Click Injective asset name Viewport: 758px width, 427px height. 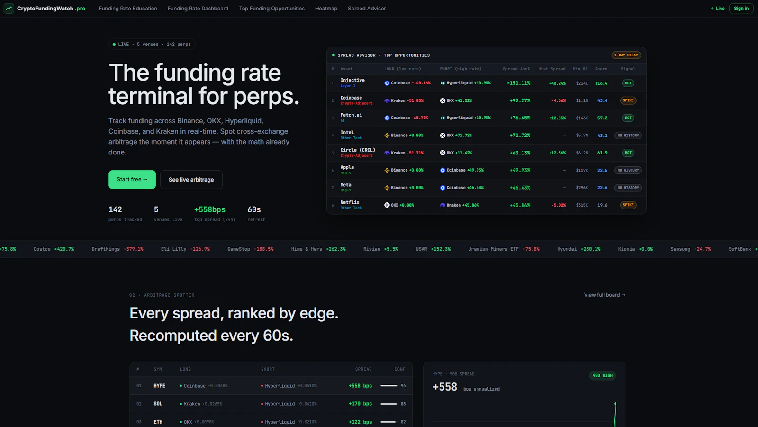(352, 80)
